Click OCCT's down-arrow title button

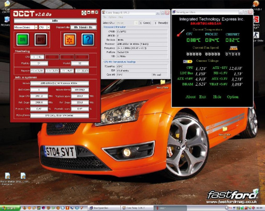[89, 12]
